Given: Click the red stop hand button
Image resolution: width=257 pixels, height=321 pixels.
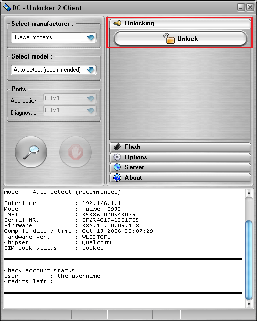Looking at the screenshot, I should point(76,152).
